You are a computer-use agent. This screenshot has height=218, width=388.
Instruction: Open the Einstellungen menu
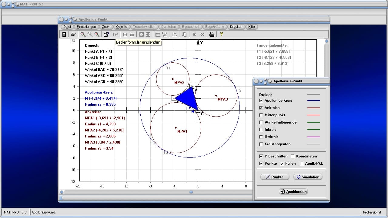point(86,27)
